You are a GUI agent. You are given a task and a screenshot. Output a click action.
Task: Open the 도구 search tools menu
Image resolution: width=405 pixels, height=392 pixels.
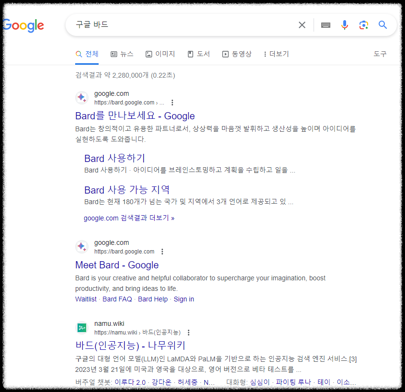380,54
